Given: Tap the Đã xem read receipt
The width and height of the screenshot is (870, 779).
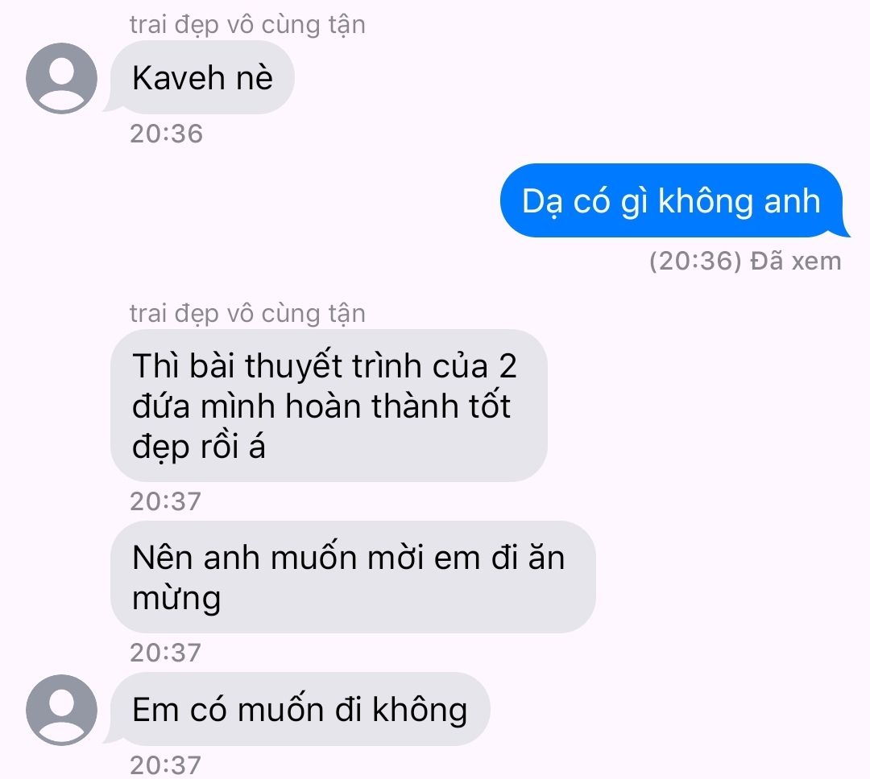Looking at the screenshot, I should 795,262.
